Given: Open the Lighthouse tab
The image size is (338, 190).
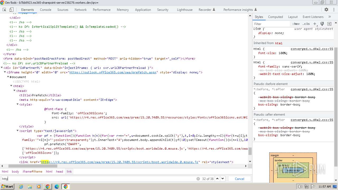Looking at the screenshot, I should click(x=185, y=9).
